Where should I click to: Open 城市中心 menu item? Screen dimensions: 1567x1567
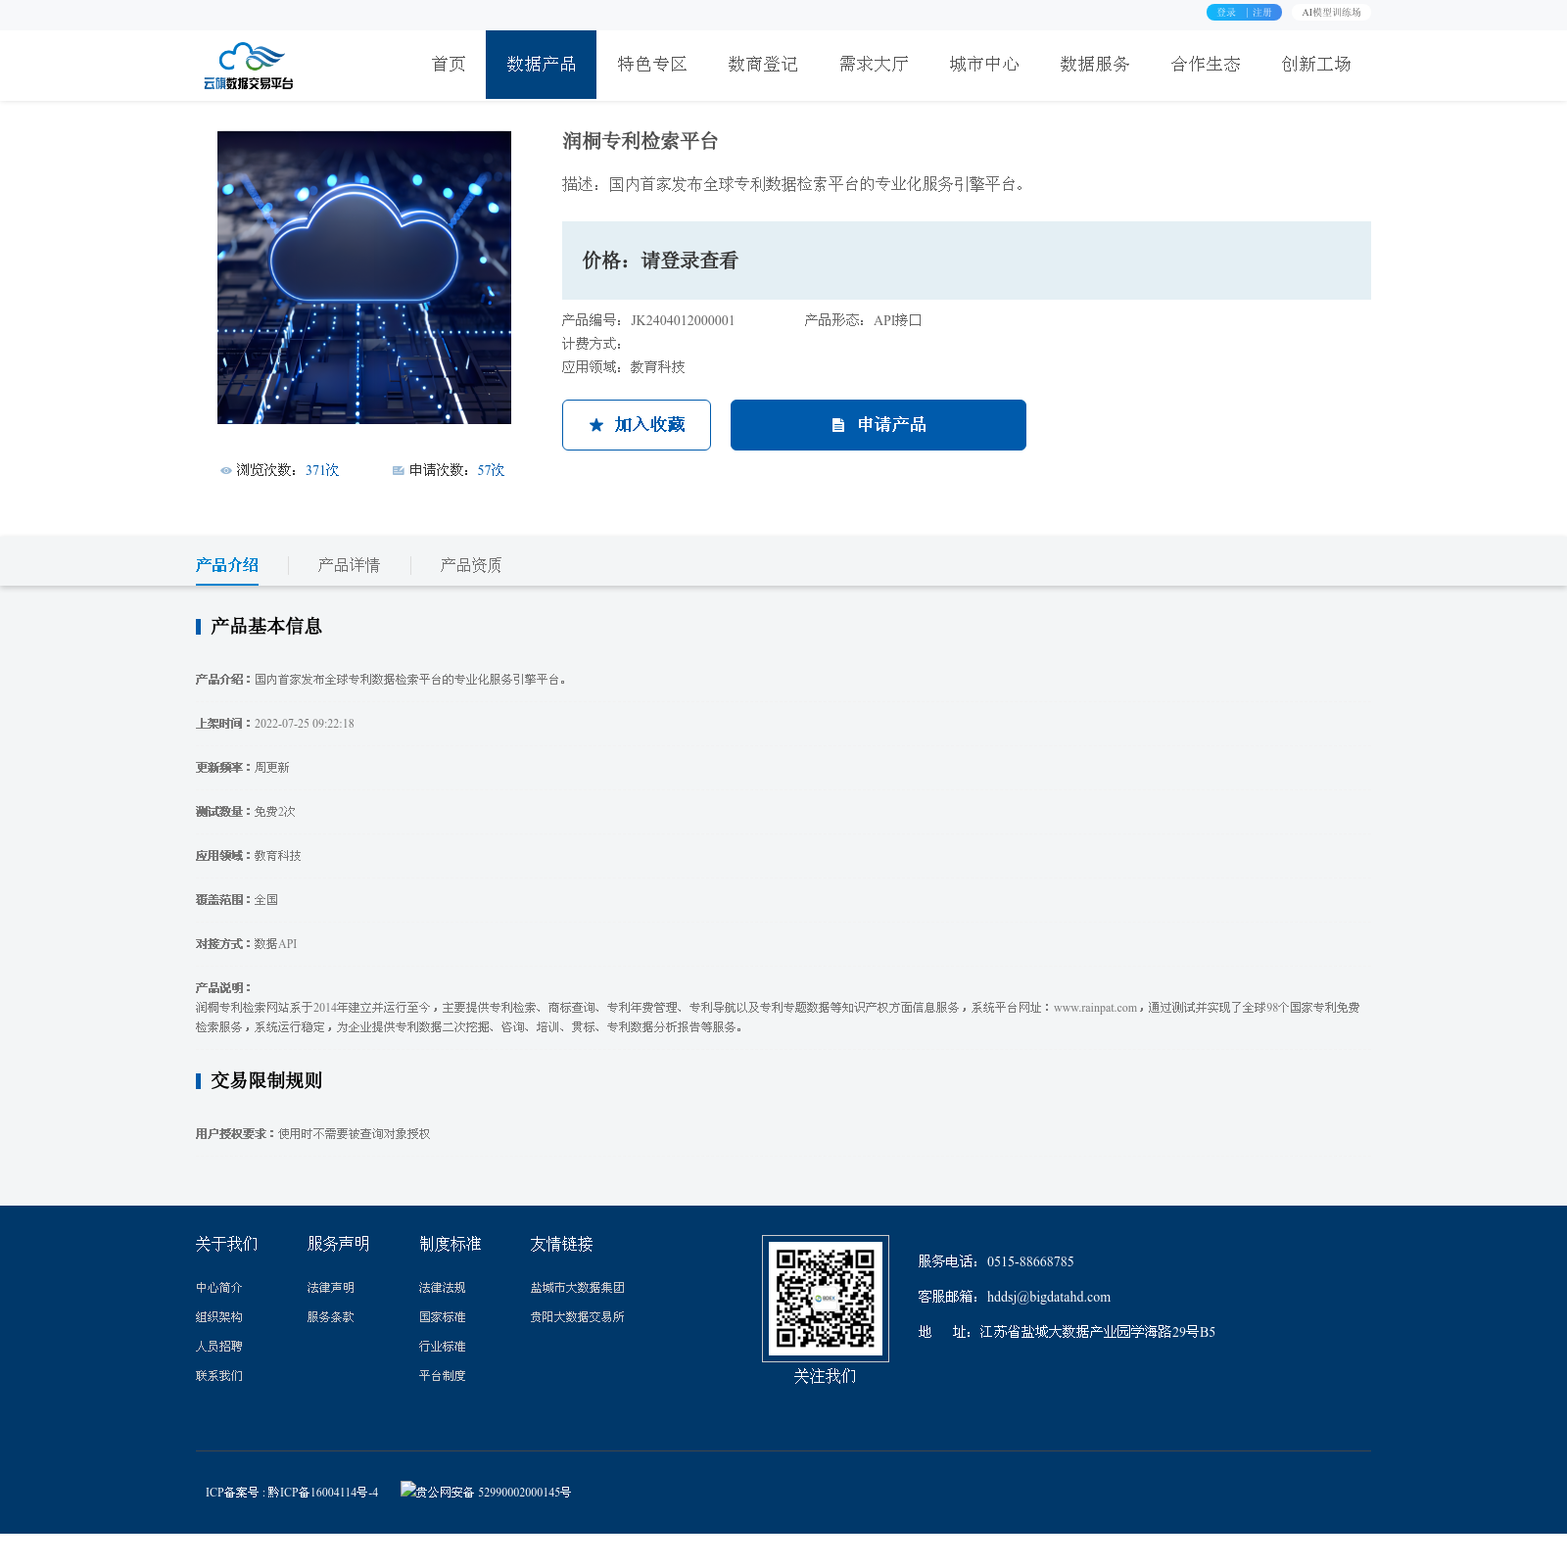tap(984, 65)
